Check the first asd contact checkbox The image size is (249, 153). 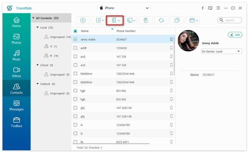pos(75,56)
